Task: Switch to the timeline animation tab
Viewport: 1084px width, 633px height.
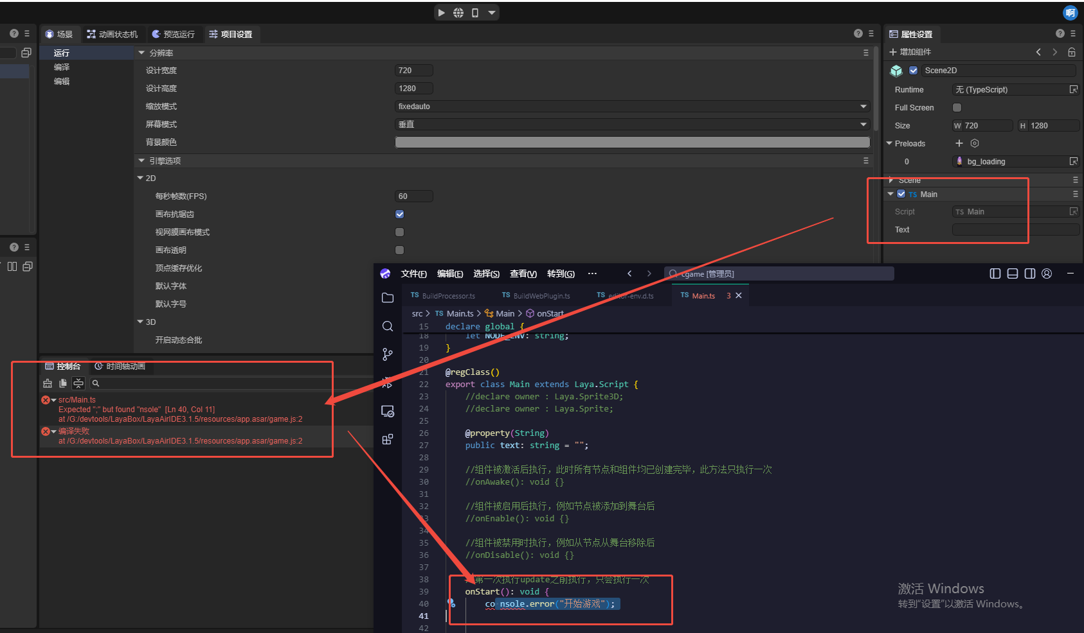Action: [x=120, y=367]
